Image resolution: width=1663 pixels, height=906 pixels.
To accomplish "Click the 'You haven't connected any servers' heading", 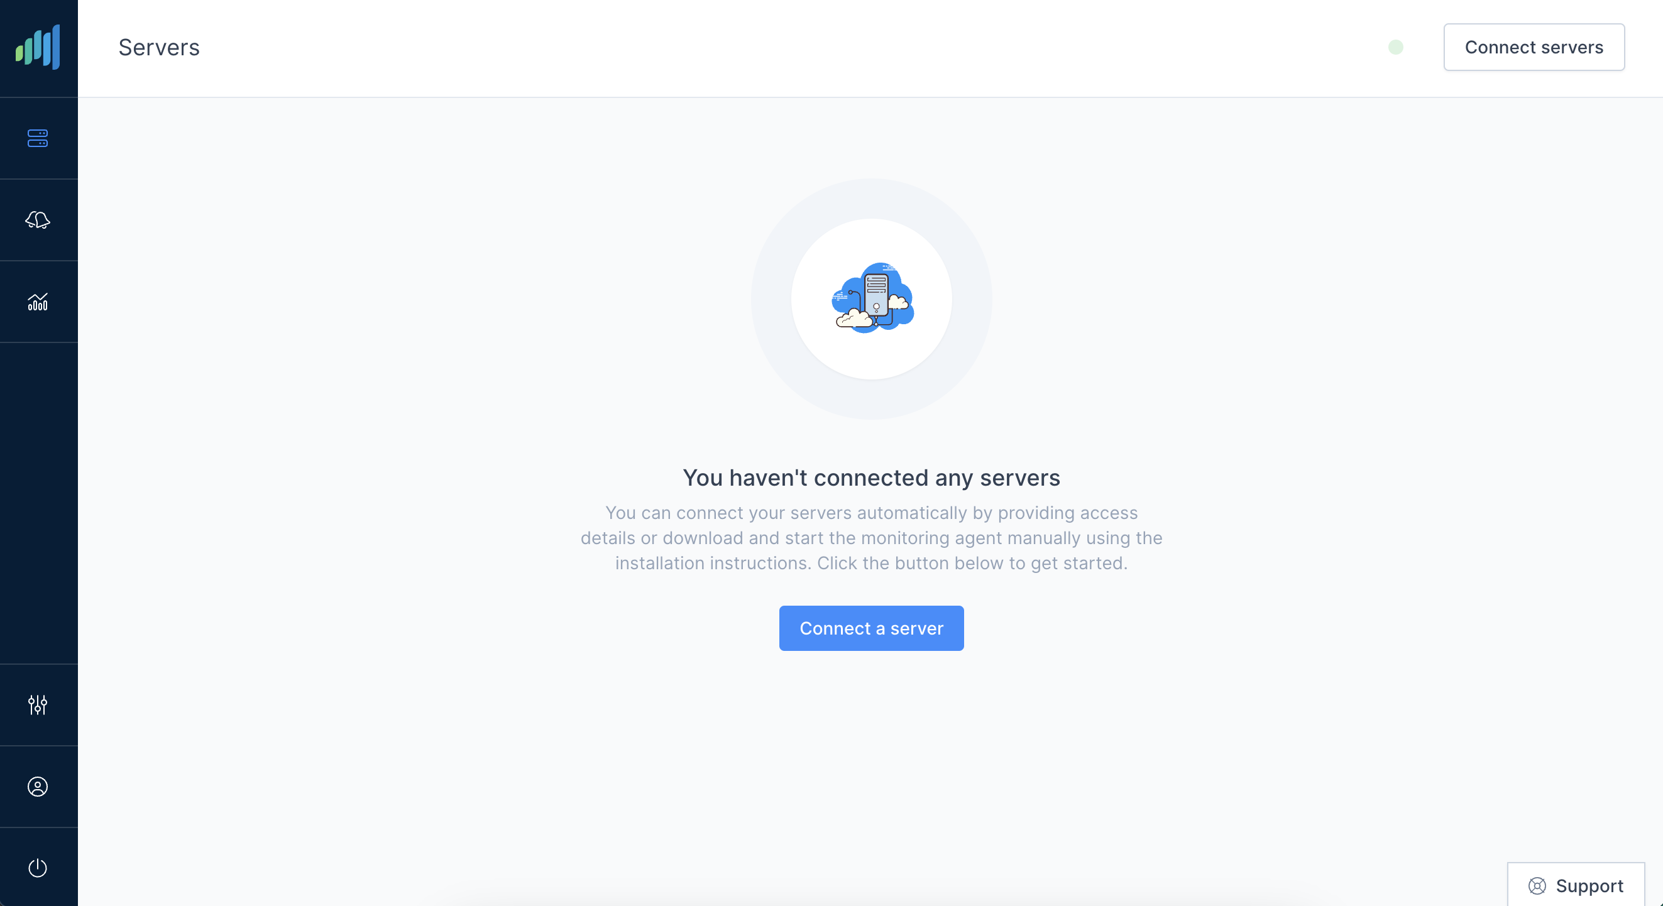I will coord(871,478).
